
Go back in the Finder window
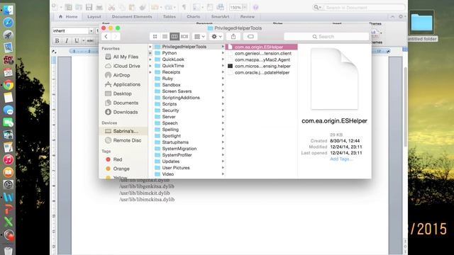pyautogui.click(x=106, y=36)
